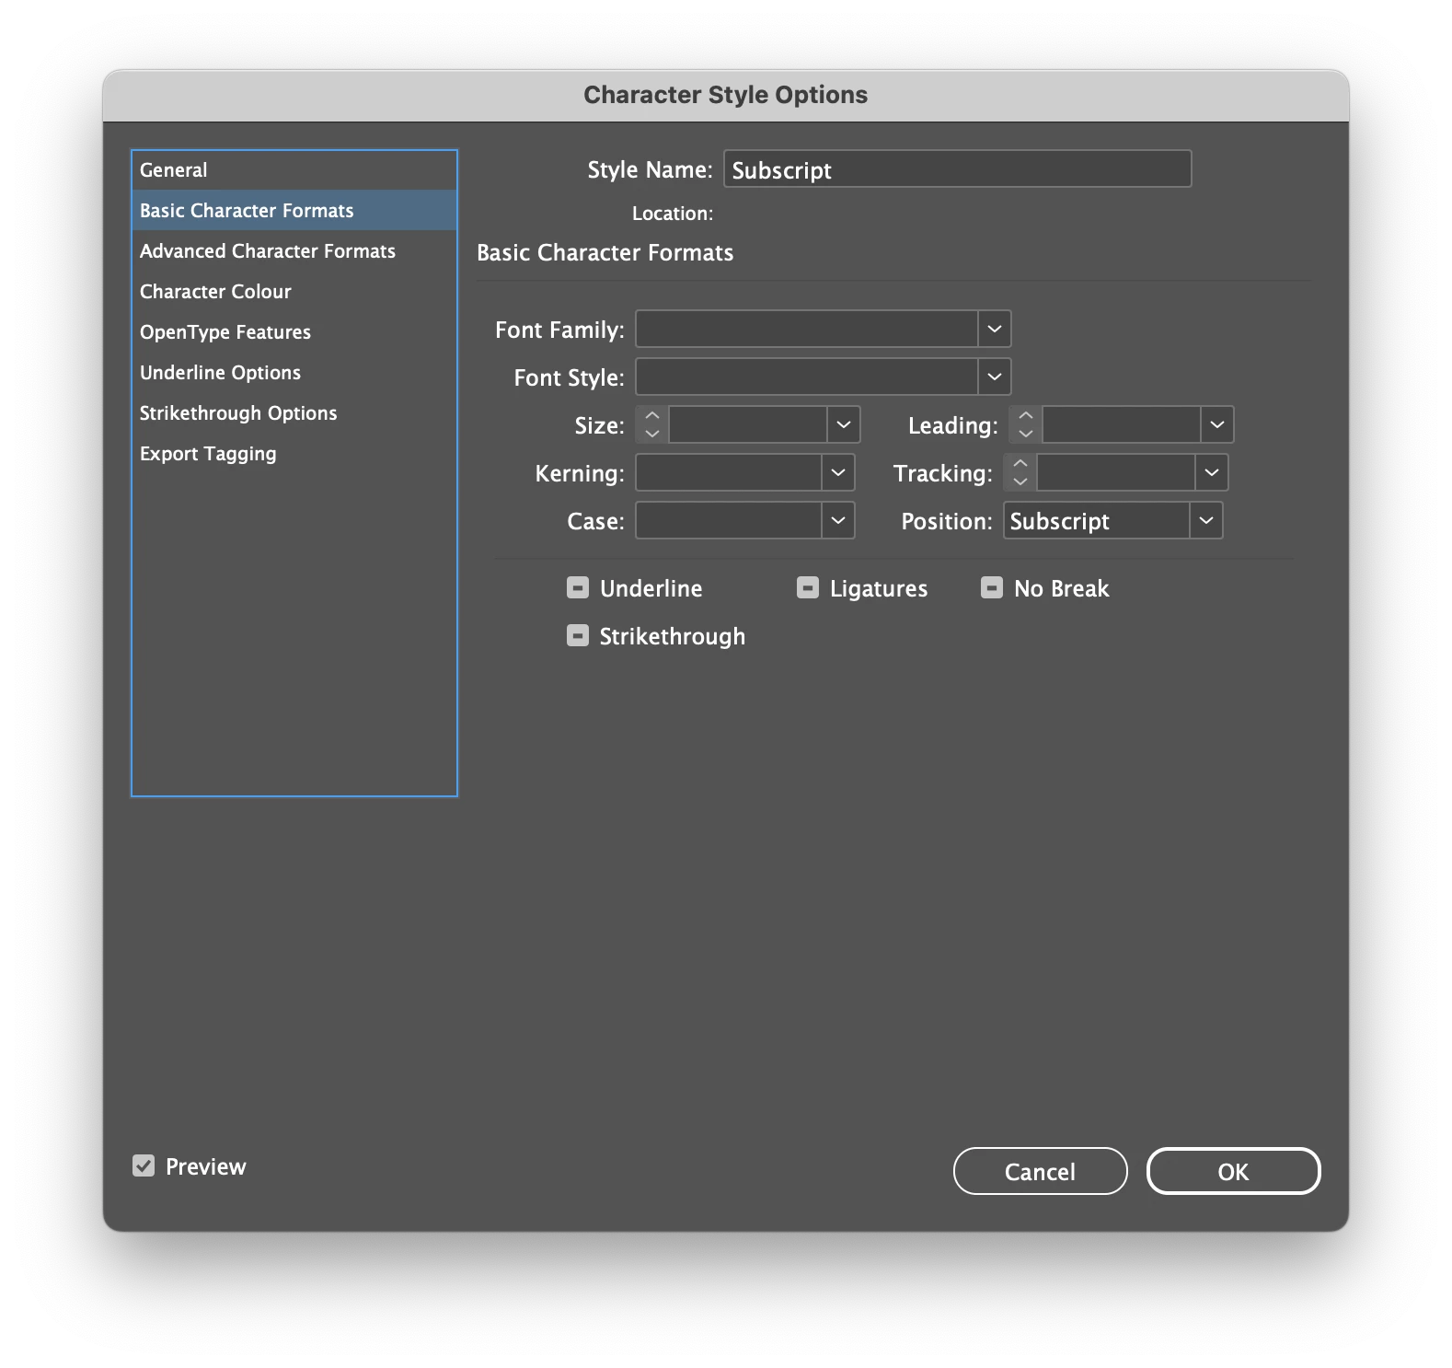Decrease Leading with stepper down arrow
The width and height of the screenshot is (1452, 1368).
1026,434
